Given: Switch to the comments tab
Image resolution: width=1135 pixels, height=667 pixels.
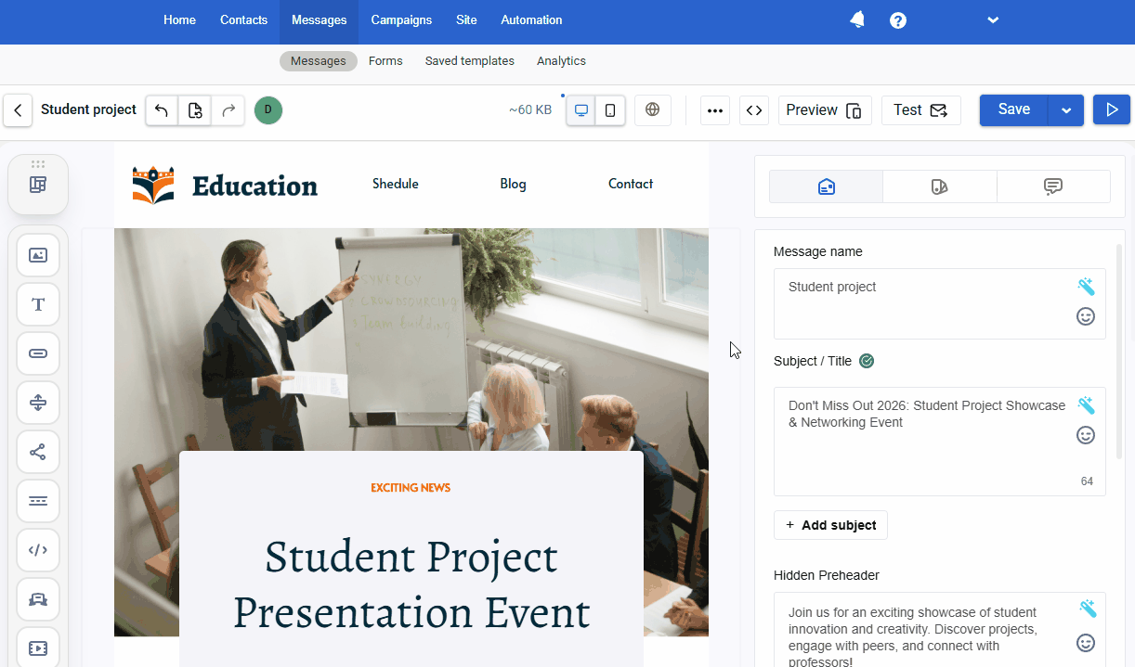Looking at the screenshot, I should (1053, 186).
